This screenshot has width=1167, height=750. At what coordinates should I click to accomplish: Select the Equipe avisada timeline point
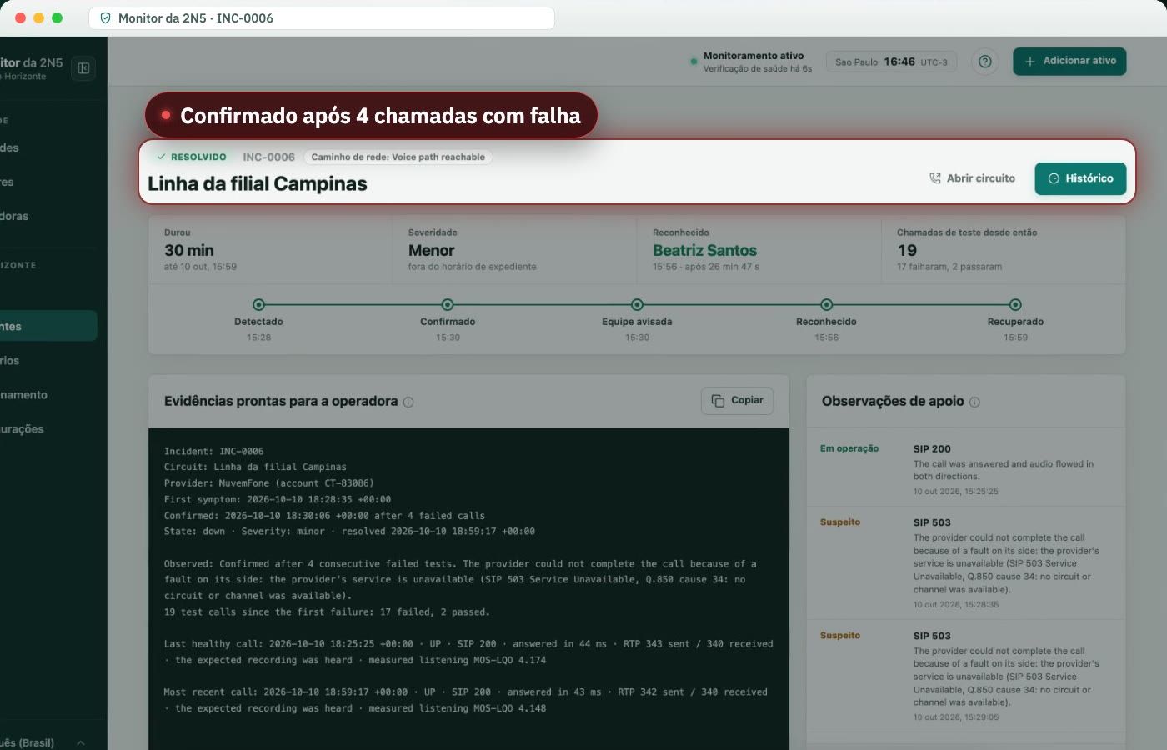click(x=637, y=305)
